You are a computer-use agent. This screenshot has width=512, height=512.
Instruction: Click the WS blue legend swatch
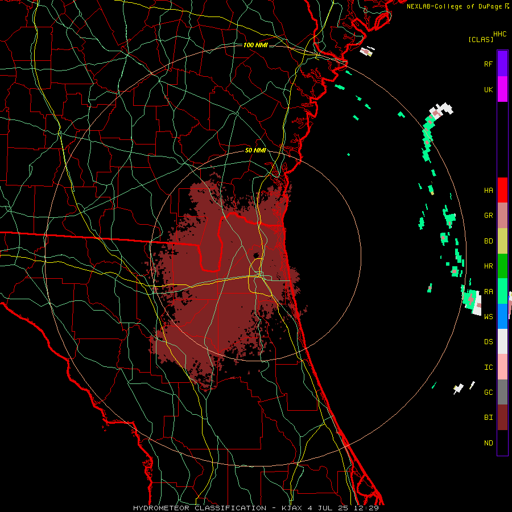502,316
